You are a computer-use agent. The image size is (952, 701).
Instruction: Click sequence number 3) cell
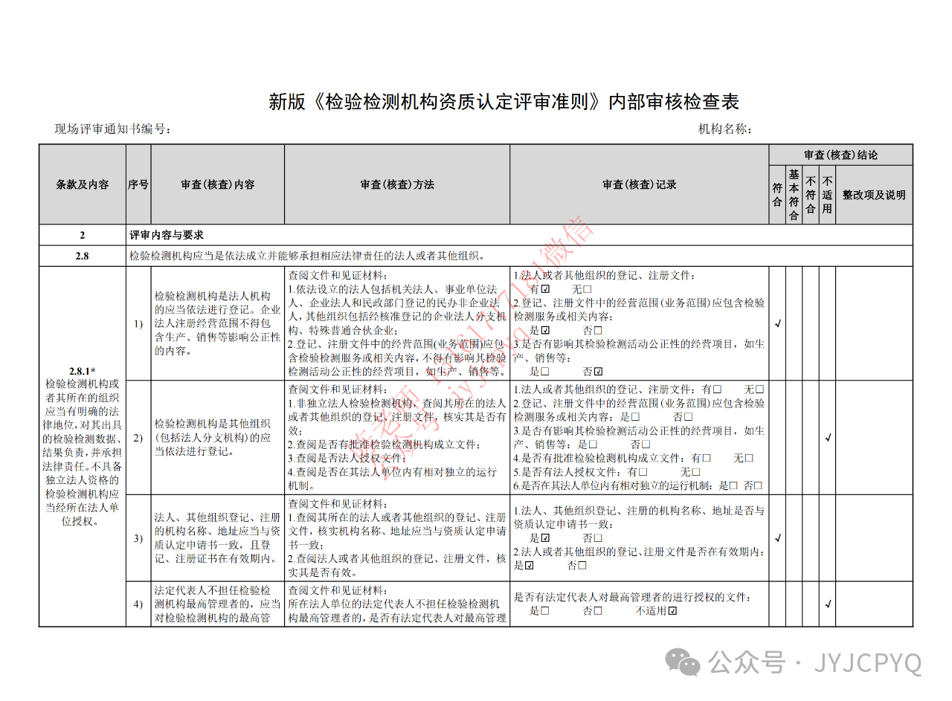pos(138,537)
